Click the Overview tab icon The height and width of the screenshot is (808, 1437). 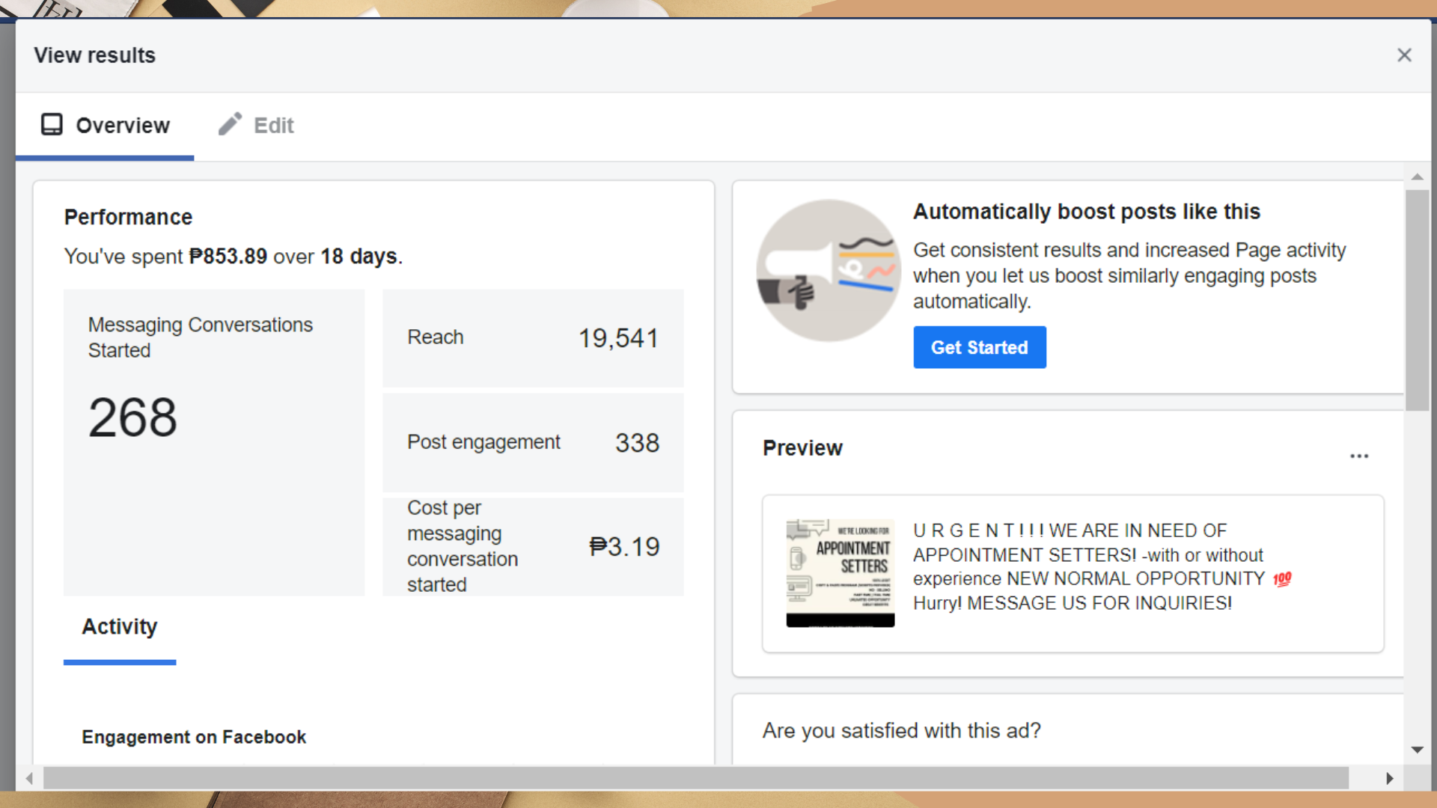[x=52, y=124]
